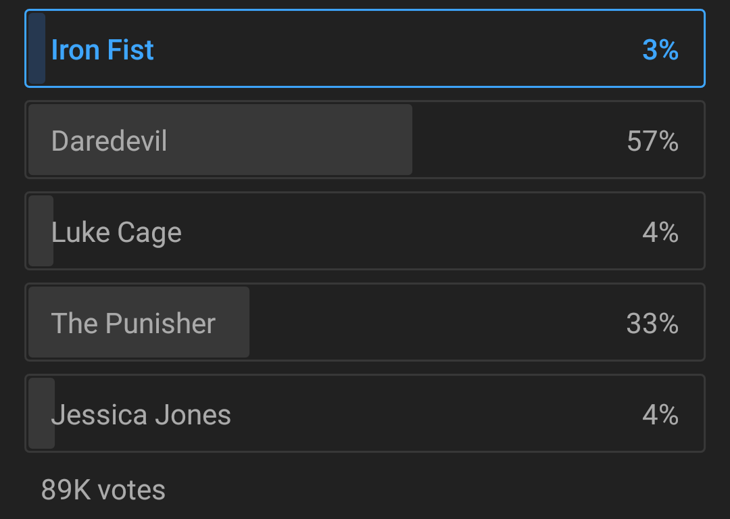The width and height of the screenshot is (730, 519).
Task: Click the small Luke Cage result bar
Action: pos(40,231)
